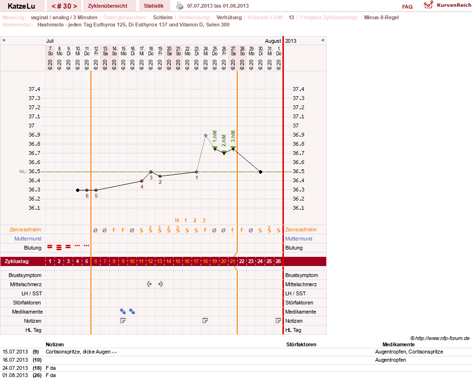Open the nfp-forum.de copyright link

pyautogui.click(x=440, y=338)
